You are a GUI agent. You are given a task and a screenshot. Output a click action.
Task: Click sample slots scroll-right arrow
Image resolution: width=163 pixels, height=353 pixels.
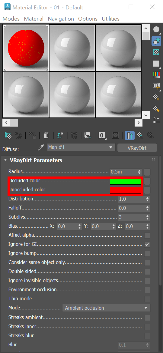pyautogui.click(x=139, y=123)
